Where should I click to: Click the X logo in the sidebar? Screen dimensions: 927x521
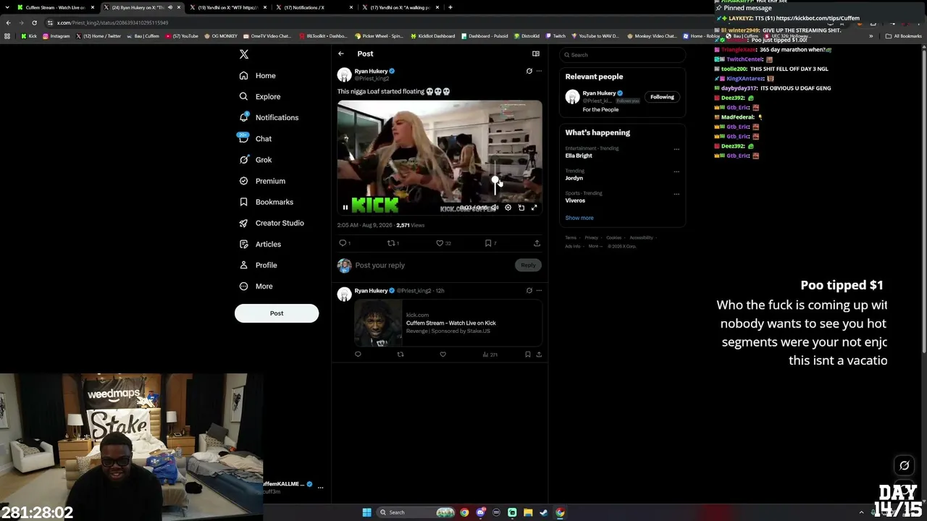[244, 54]
